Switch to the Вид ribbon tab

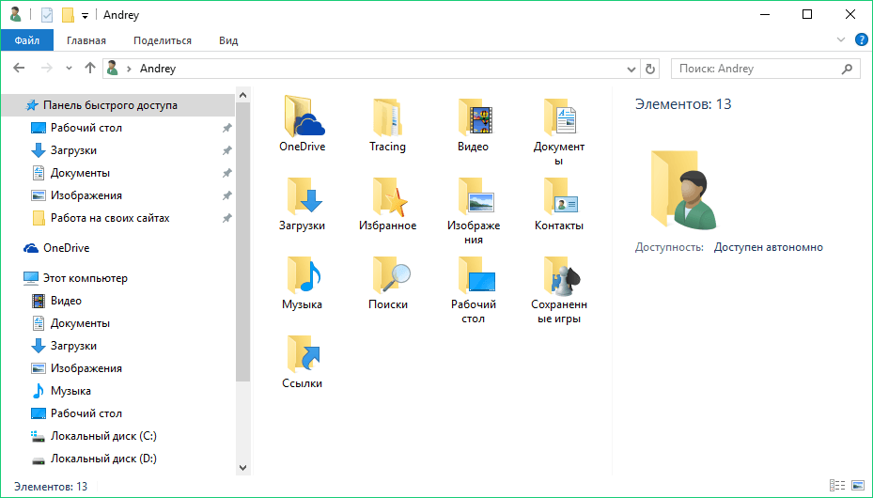[x=228, y=40]
